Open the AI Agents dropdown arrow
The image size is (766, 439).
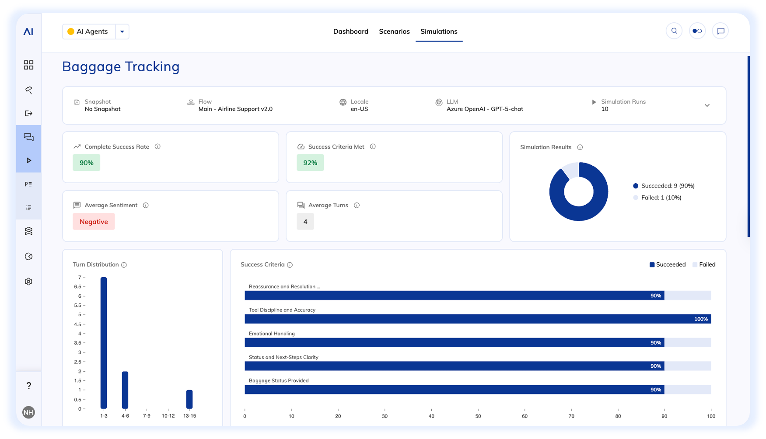click(x=122, y=31)
